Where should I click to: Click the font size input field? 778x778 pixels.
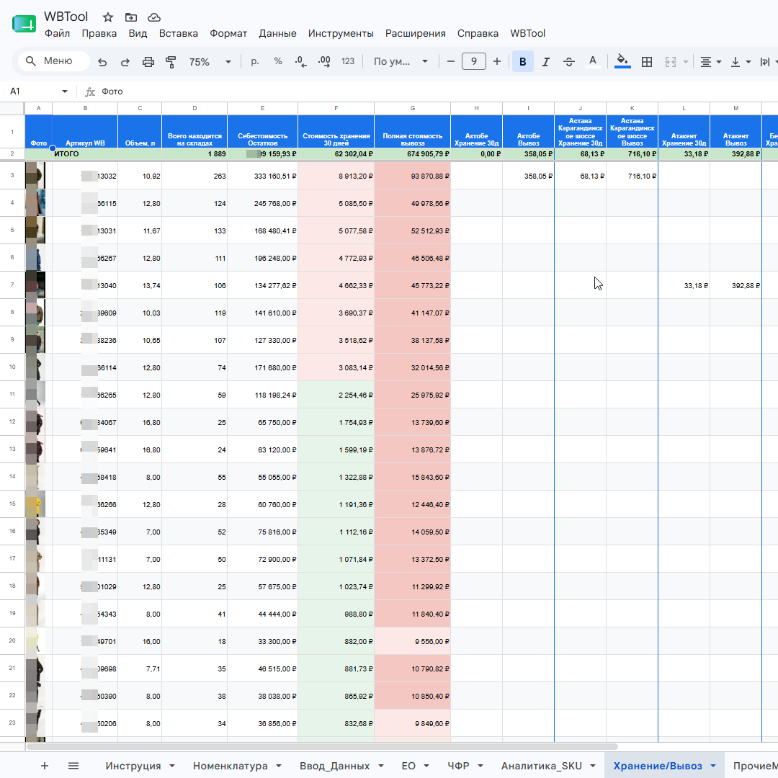pyautogui.click(x=474, y=61)
